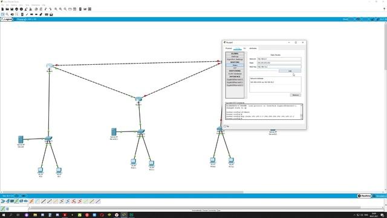Select Router1 in the center of the topology
387x218 pixels.
pos(138,99)
